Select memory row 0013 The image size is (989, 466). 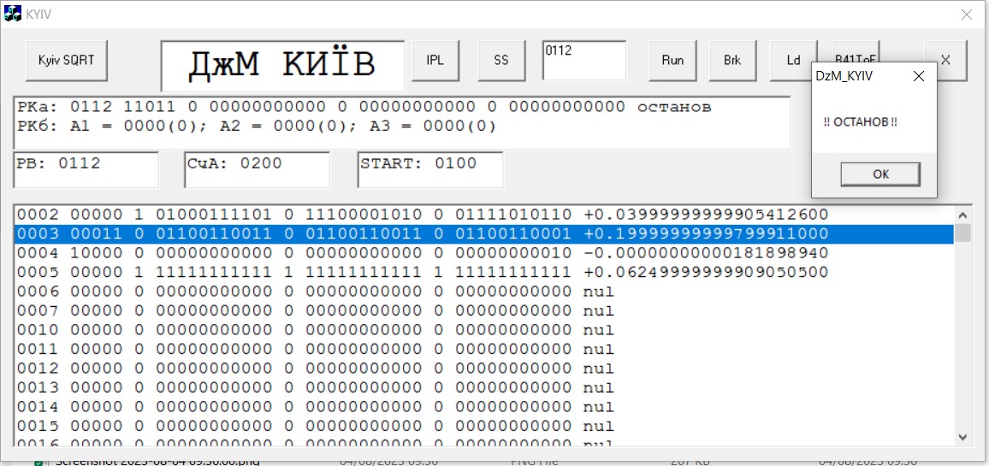click(483, 387)
